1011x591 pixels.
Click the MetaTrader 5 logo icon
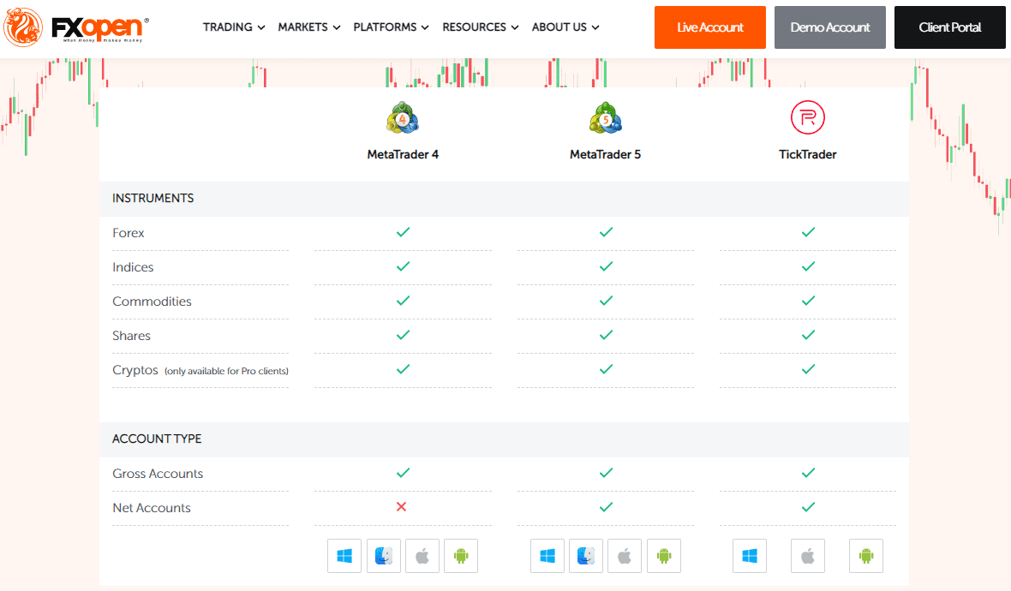click(x=605, y=118)
